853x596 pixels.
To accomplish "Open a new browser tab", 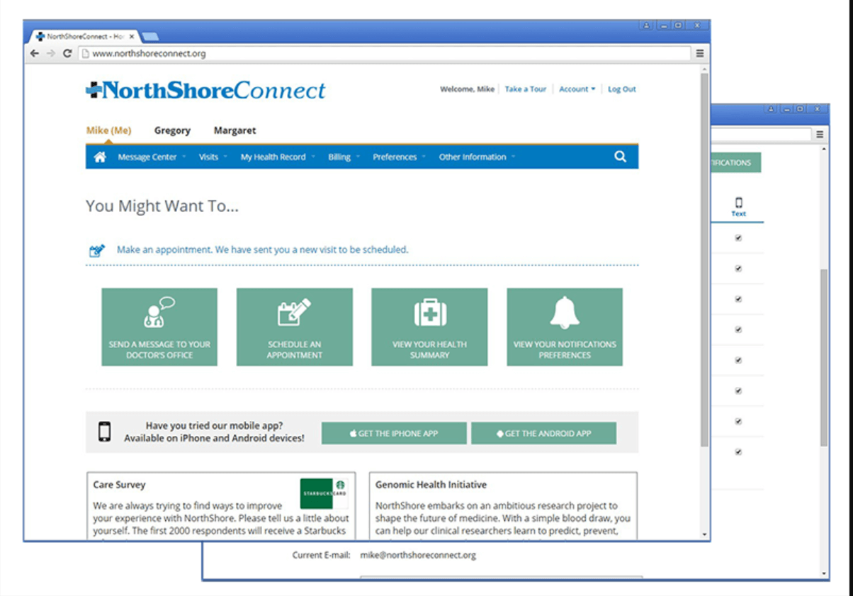I will click(x=150, y=36).
